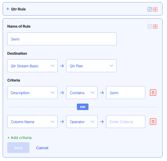Open the Qtr Plan destination dropdown
This screenshot has height=161, width=167.
[91, 66]
